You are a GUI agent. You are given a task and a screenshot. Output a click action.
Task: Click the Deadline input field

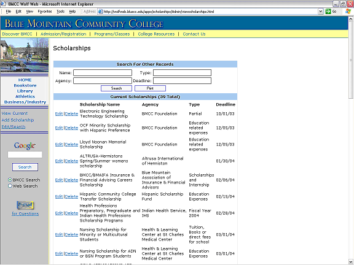click(x=182, y=81)
